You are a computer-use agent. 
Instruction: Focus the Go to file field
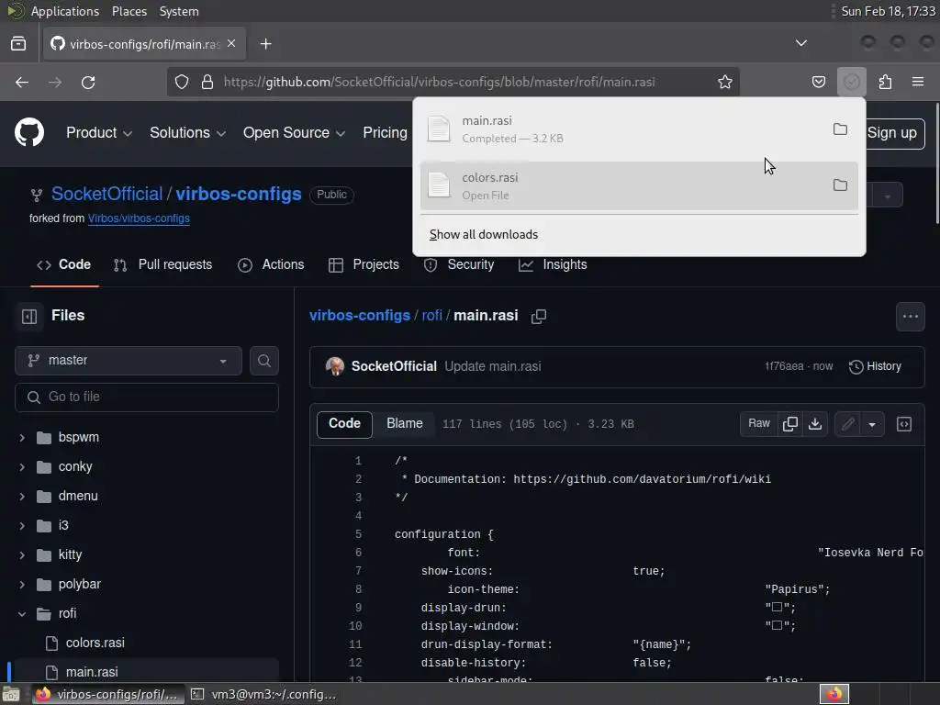point(147,397)
